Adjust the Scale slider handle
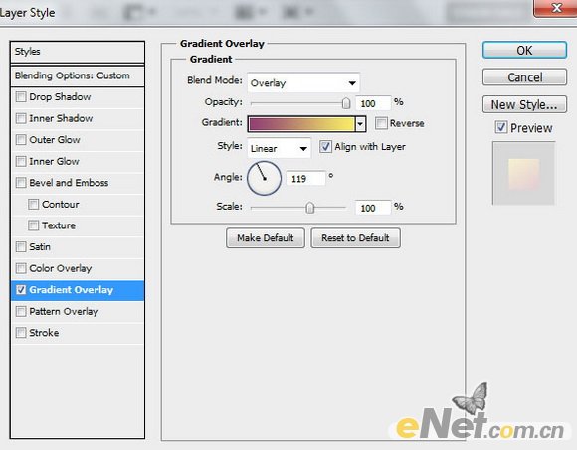The image size is (577, 450). coord(310,208)
